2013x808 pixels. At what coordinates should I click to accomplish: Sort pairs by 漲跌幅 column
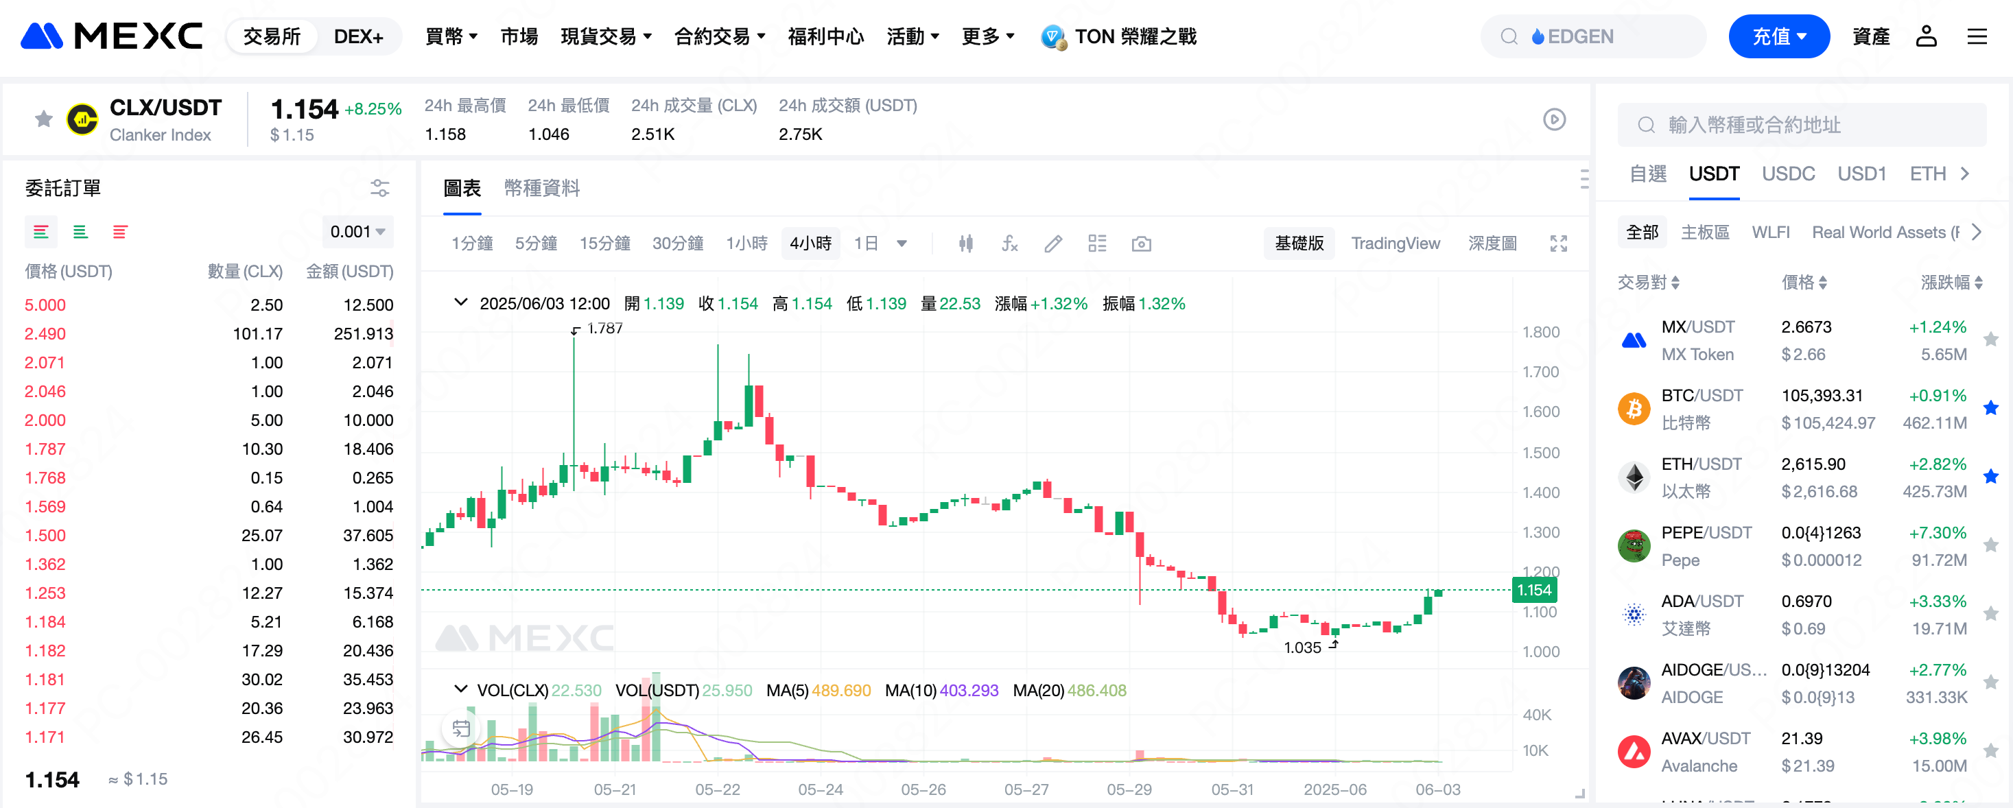click(x=1951, y=282)
